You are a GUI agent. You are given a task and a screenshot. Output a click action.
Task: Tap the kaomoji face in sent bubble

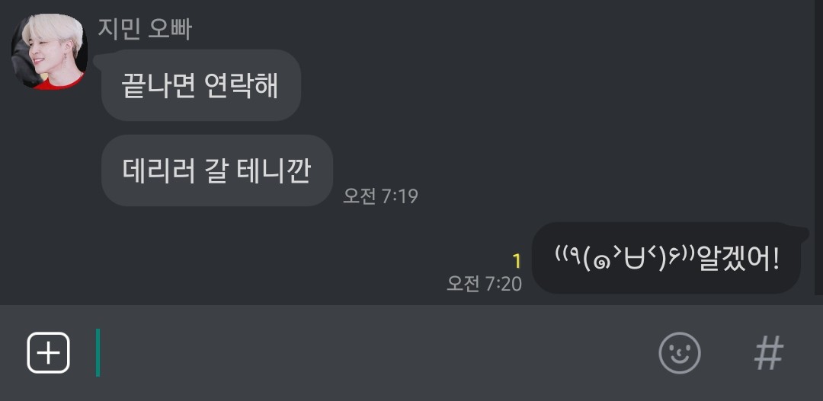tap(626, 259)
